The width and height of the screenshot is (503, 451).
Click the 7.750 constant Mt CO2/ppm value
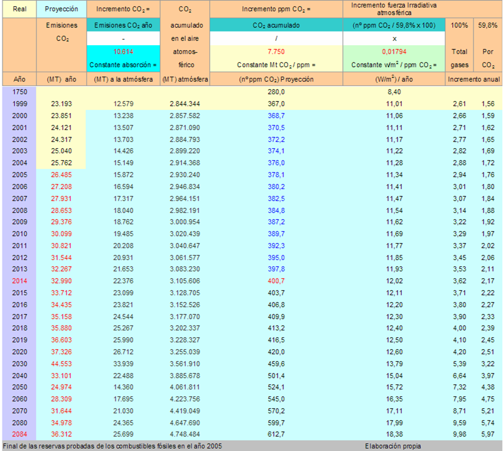point(276,51)
